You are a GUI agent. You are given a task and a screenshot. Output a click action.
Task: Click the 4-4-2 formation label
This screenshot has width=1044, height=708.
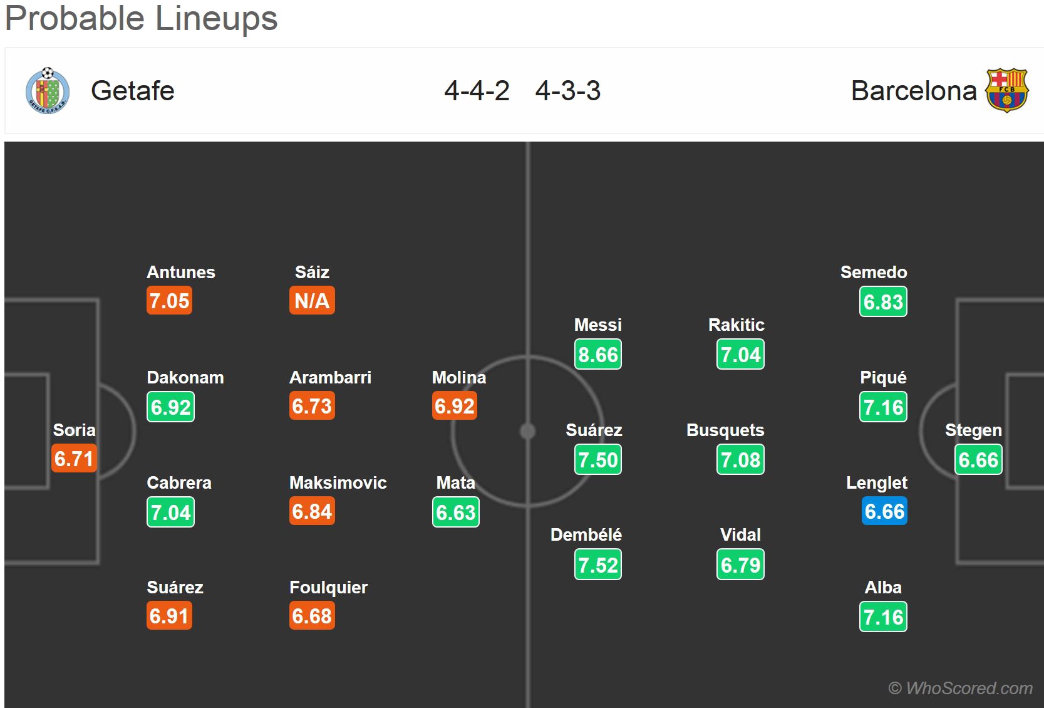477,91
